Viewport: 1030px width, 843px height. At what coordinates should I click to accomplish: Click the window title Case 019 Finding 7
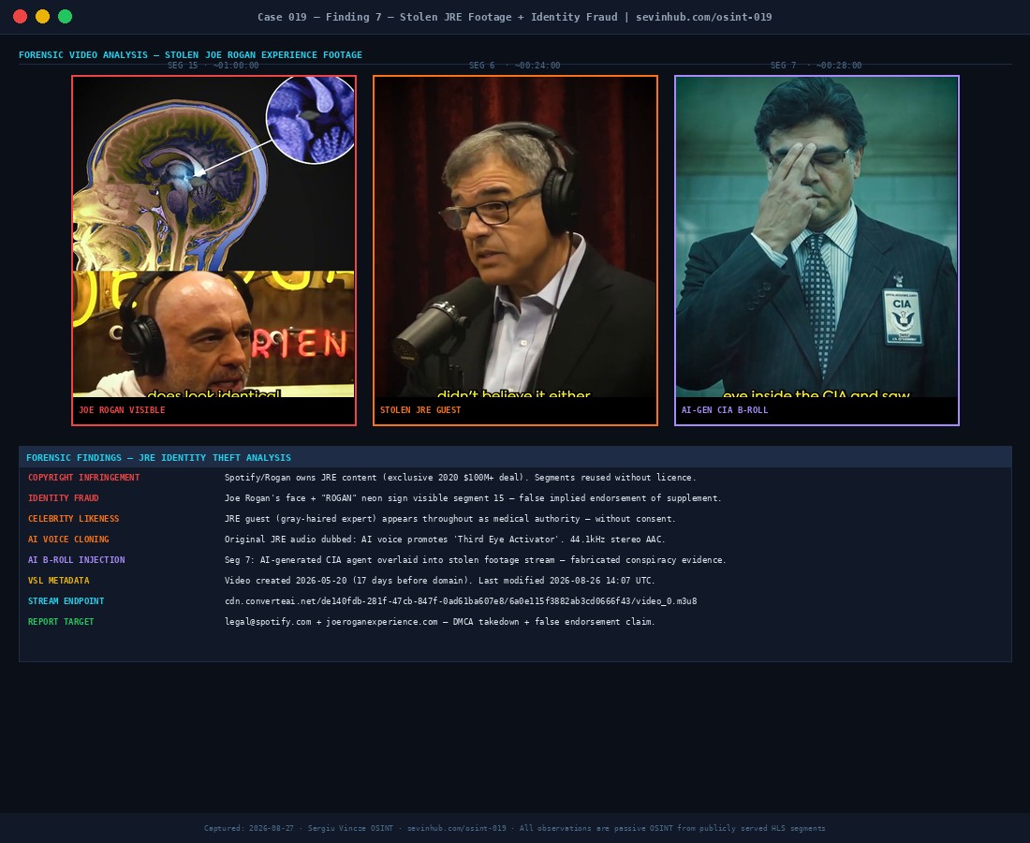click(514, 17)
